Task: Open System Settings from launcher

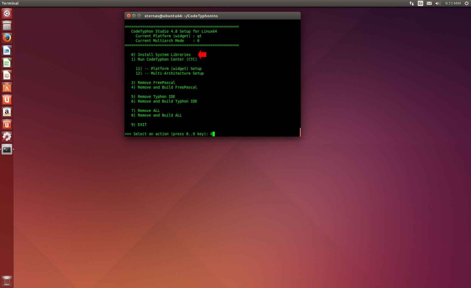Action: [x=7, y=137]
